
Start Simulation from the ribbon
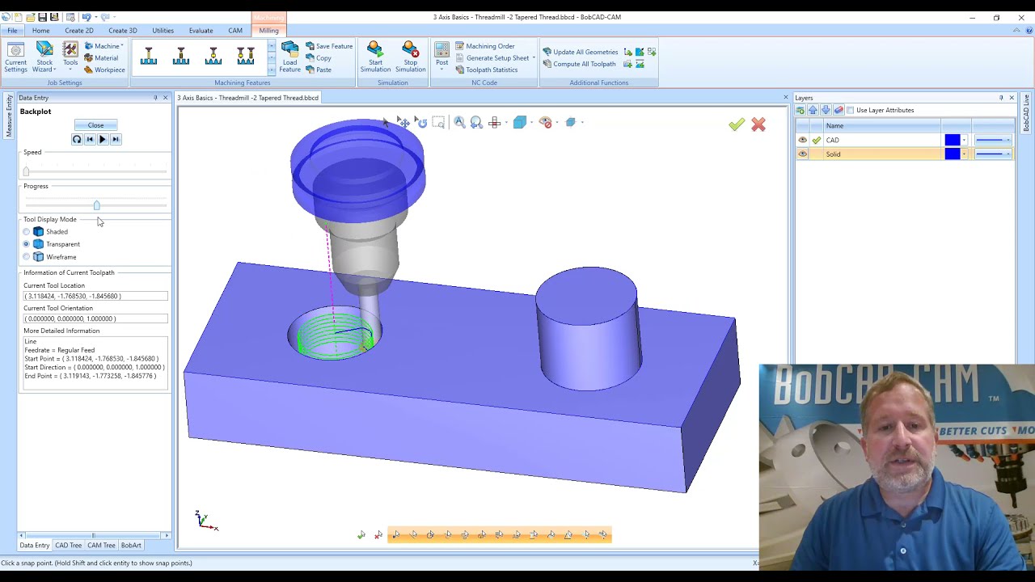[375, 57]
